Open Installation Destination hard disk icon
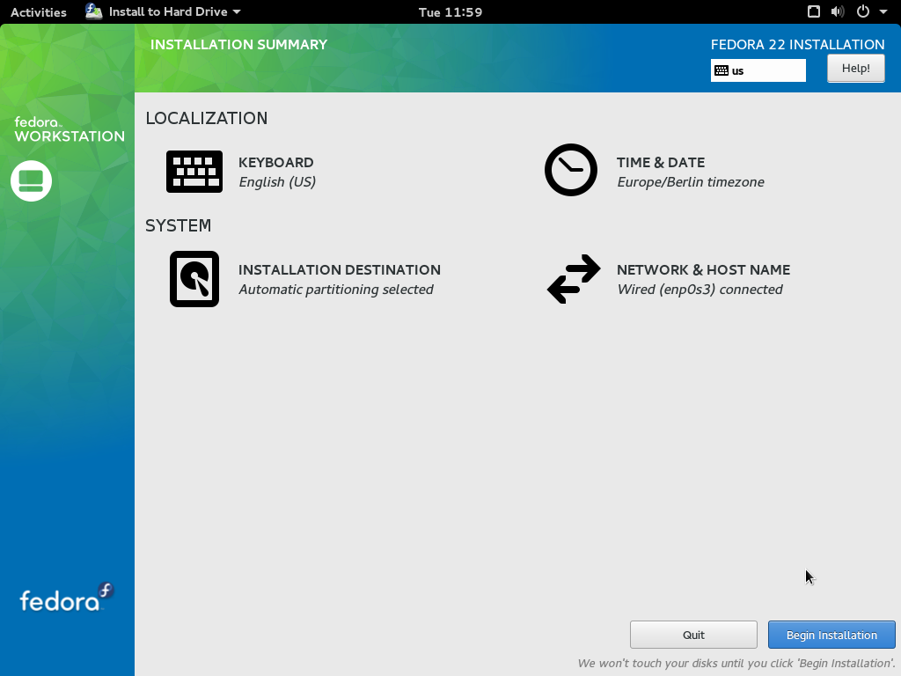 194,279
